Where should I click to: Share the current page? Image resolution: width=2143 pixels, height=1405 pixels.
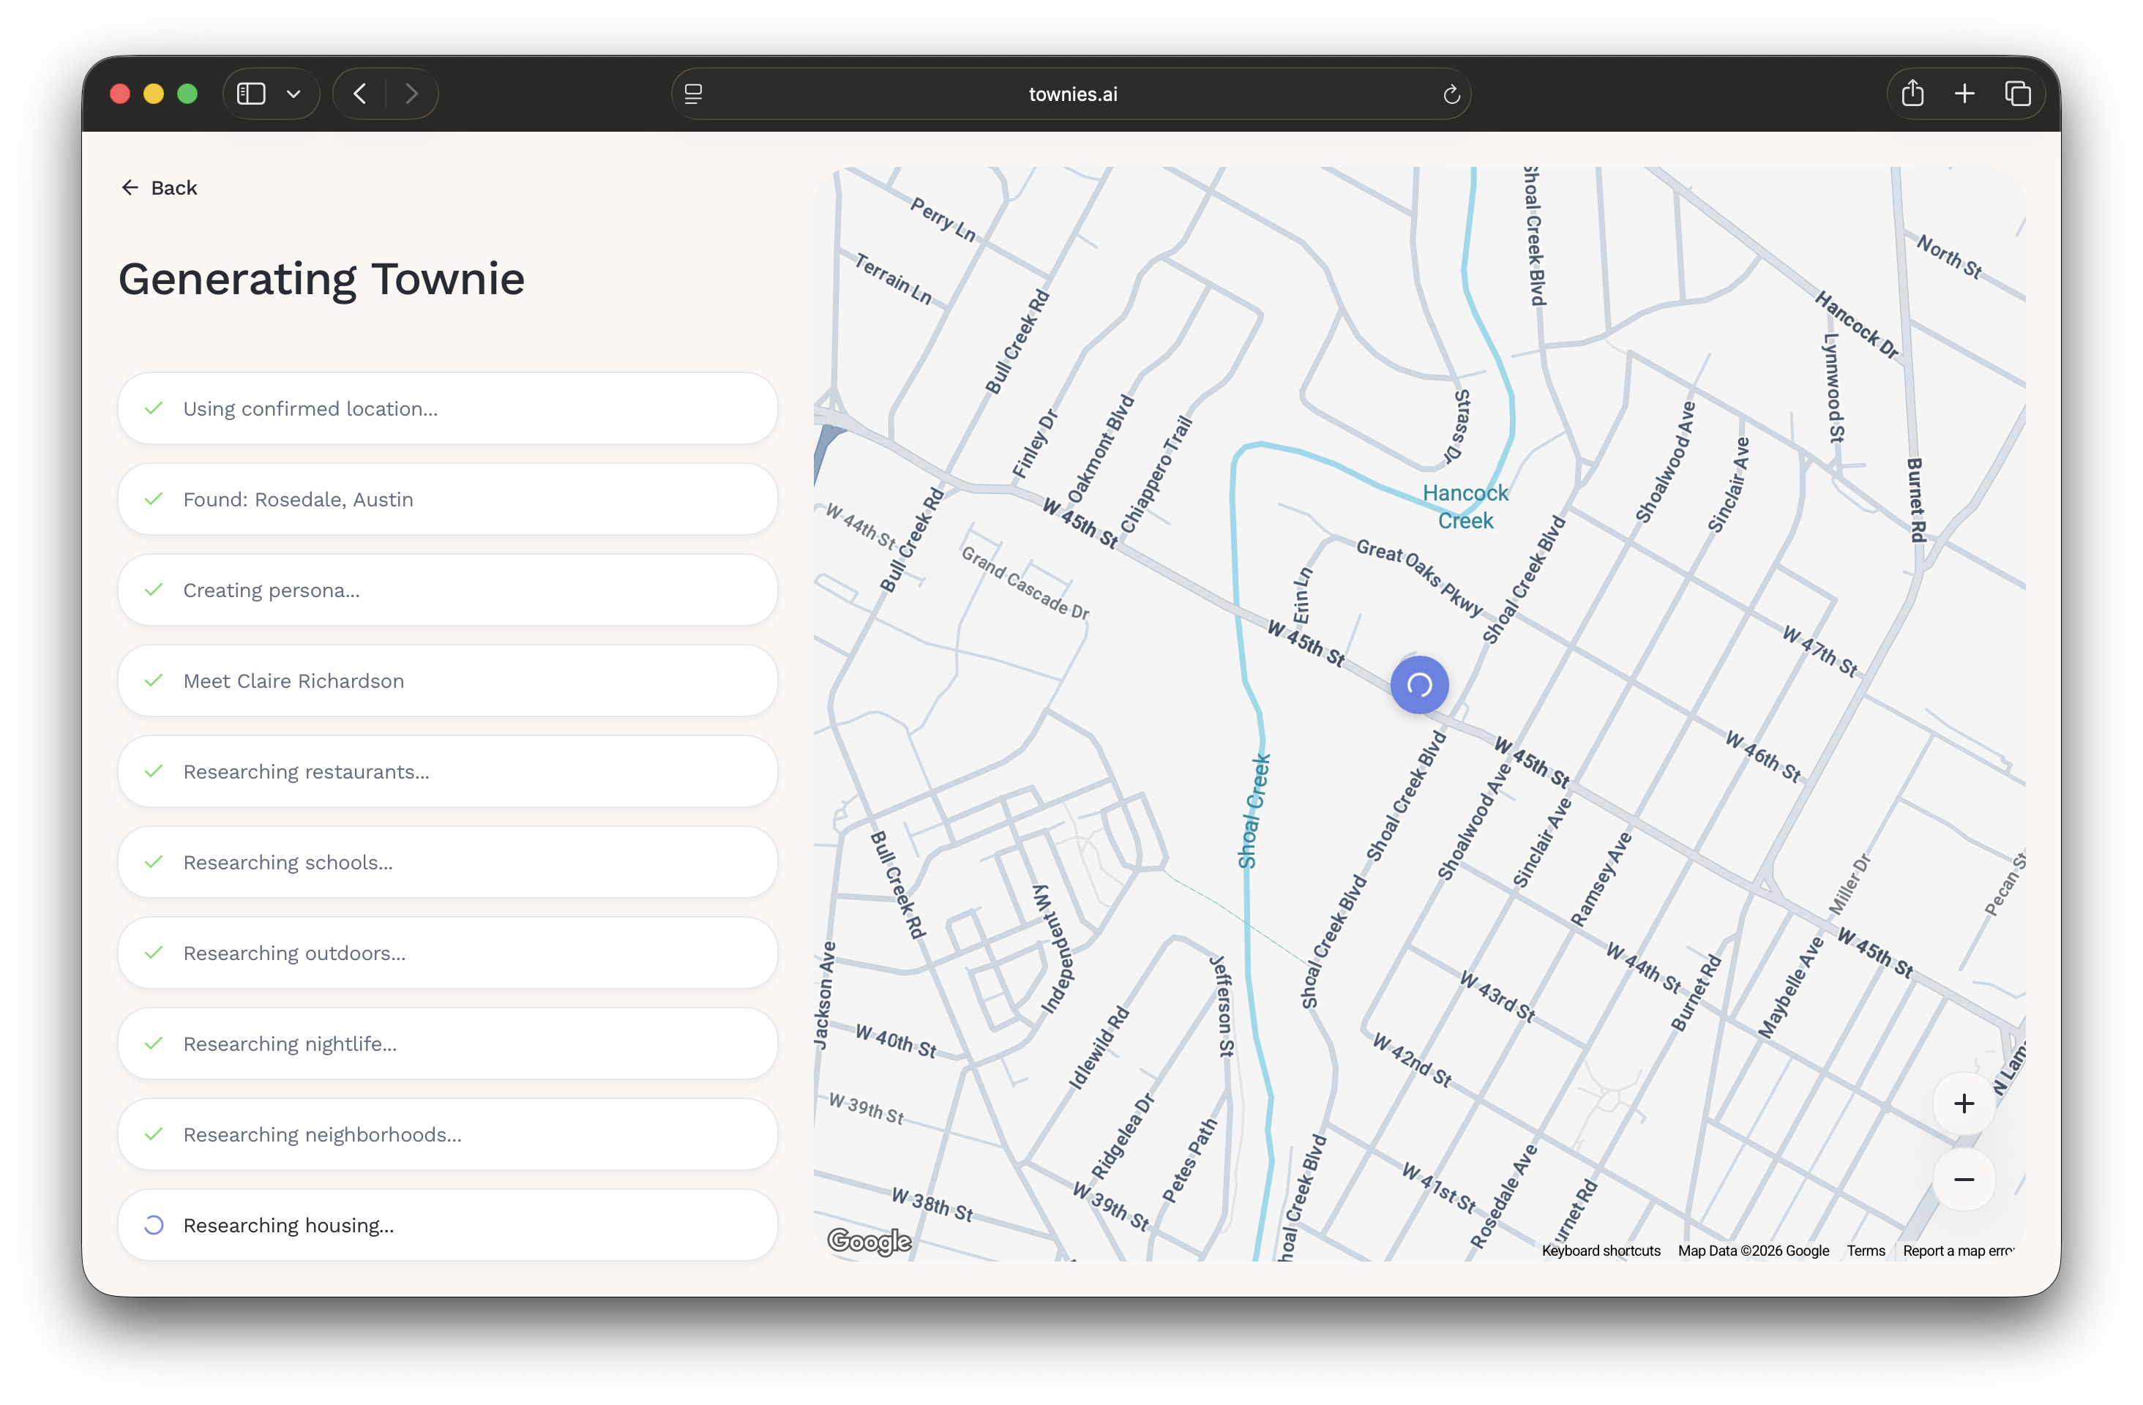[1912, 93]
